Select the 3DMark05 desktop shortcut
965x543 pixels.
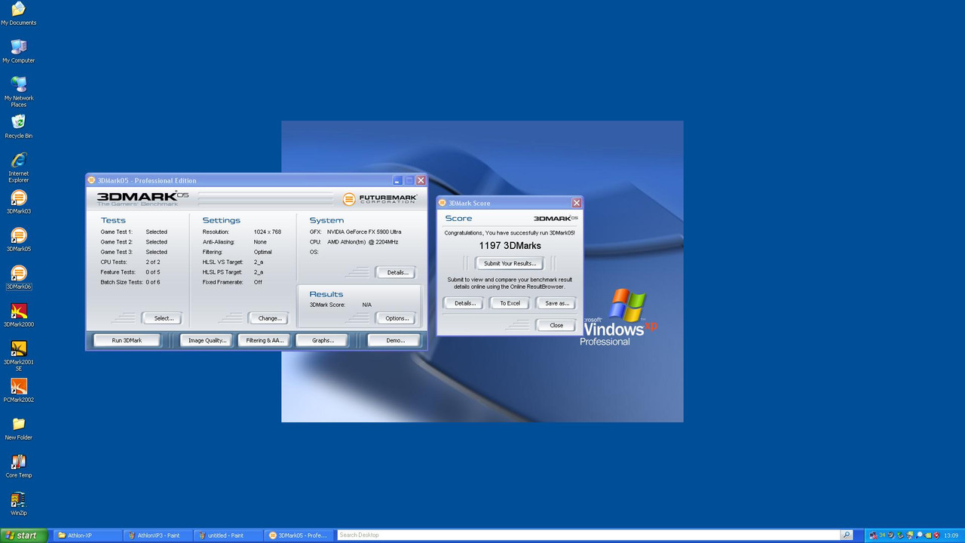pyautogui.click(x=18, y=240)
